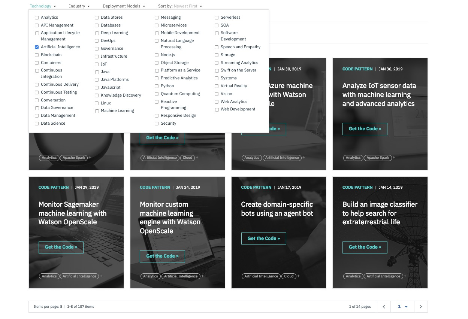Screen dimensions: 468x319
Task: Tick the Security checkbox
Action: [x=157, y=124]
